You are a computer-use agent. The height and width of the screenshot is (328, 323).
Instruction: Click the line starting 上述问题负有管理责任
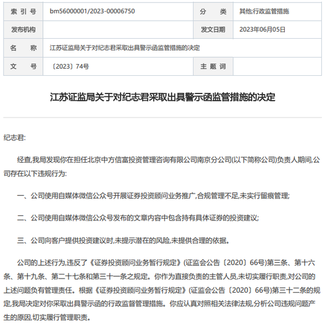click(161, 290)
